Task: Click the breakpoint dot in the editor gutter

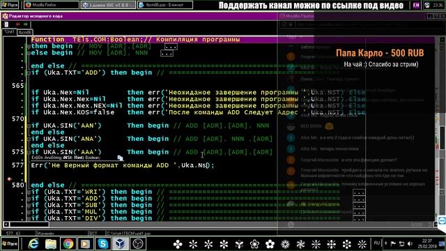Action: (x=9, y=178)
